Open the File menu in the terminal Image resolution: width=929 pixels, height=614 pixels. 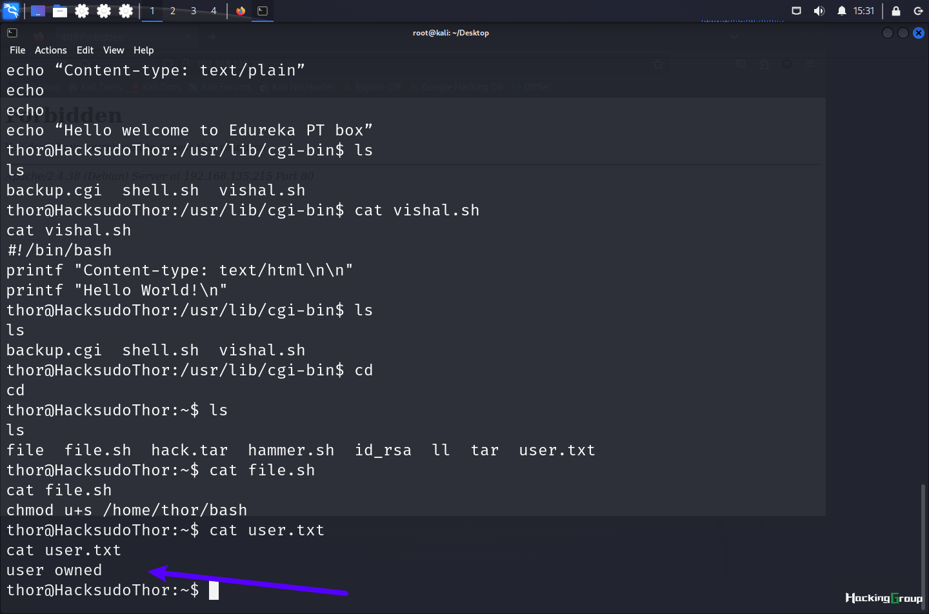pos(17,50)
